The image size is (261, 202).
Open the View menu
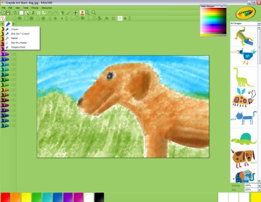point(18,8)
